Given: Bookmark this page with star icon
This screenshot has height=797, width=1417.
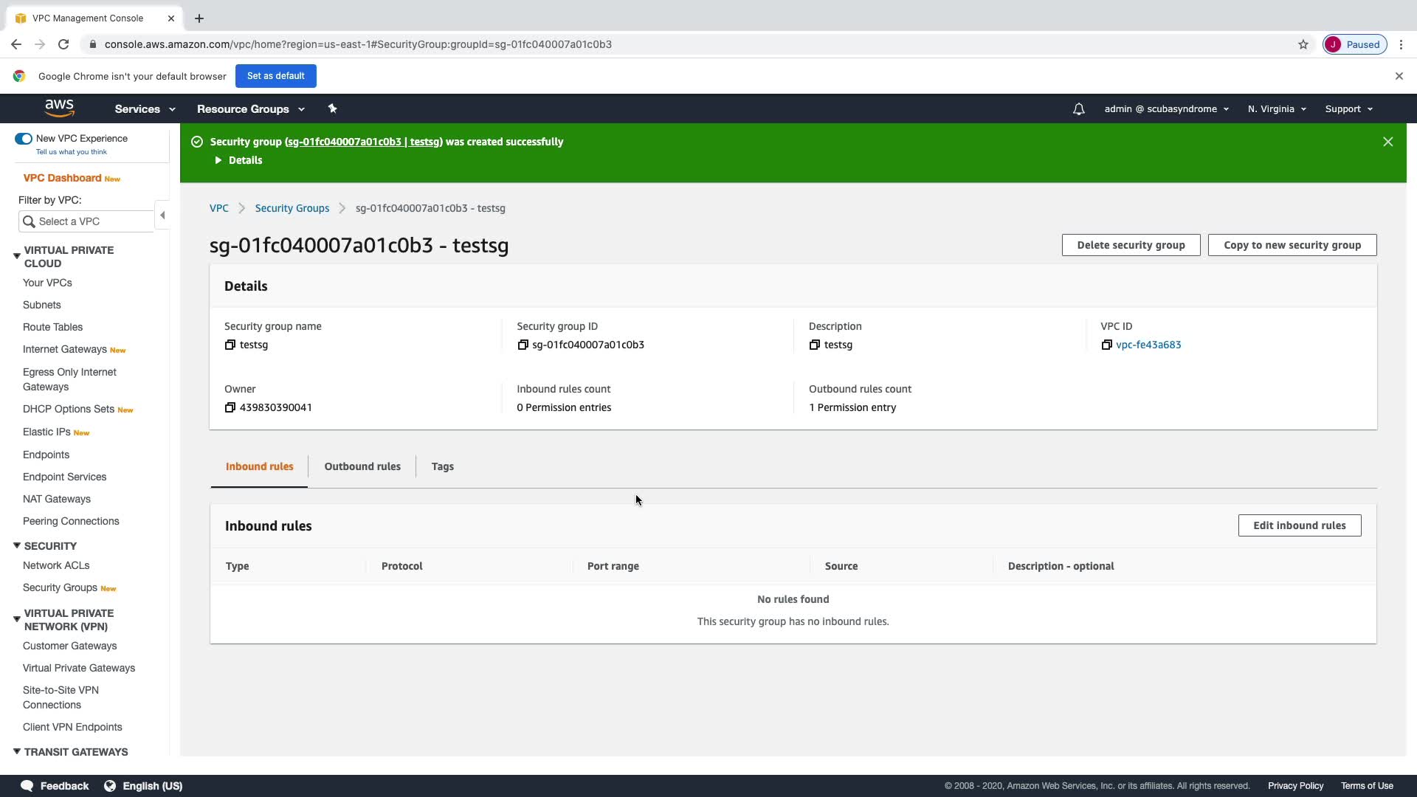Looking at the screenshot, I should 1303,44.
